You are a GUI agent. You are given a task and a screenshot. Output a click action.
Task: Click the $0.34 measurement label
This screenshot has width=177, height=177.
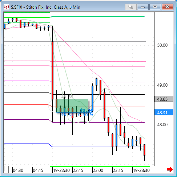87,110
